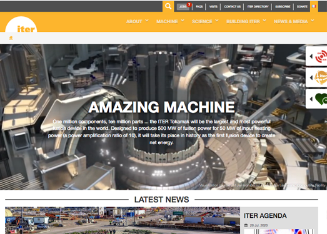This screenshot has width=327, height=234.
Task: Open the Building ITER menu
Action: click(246, 21)
